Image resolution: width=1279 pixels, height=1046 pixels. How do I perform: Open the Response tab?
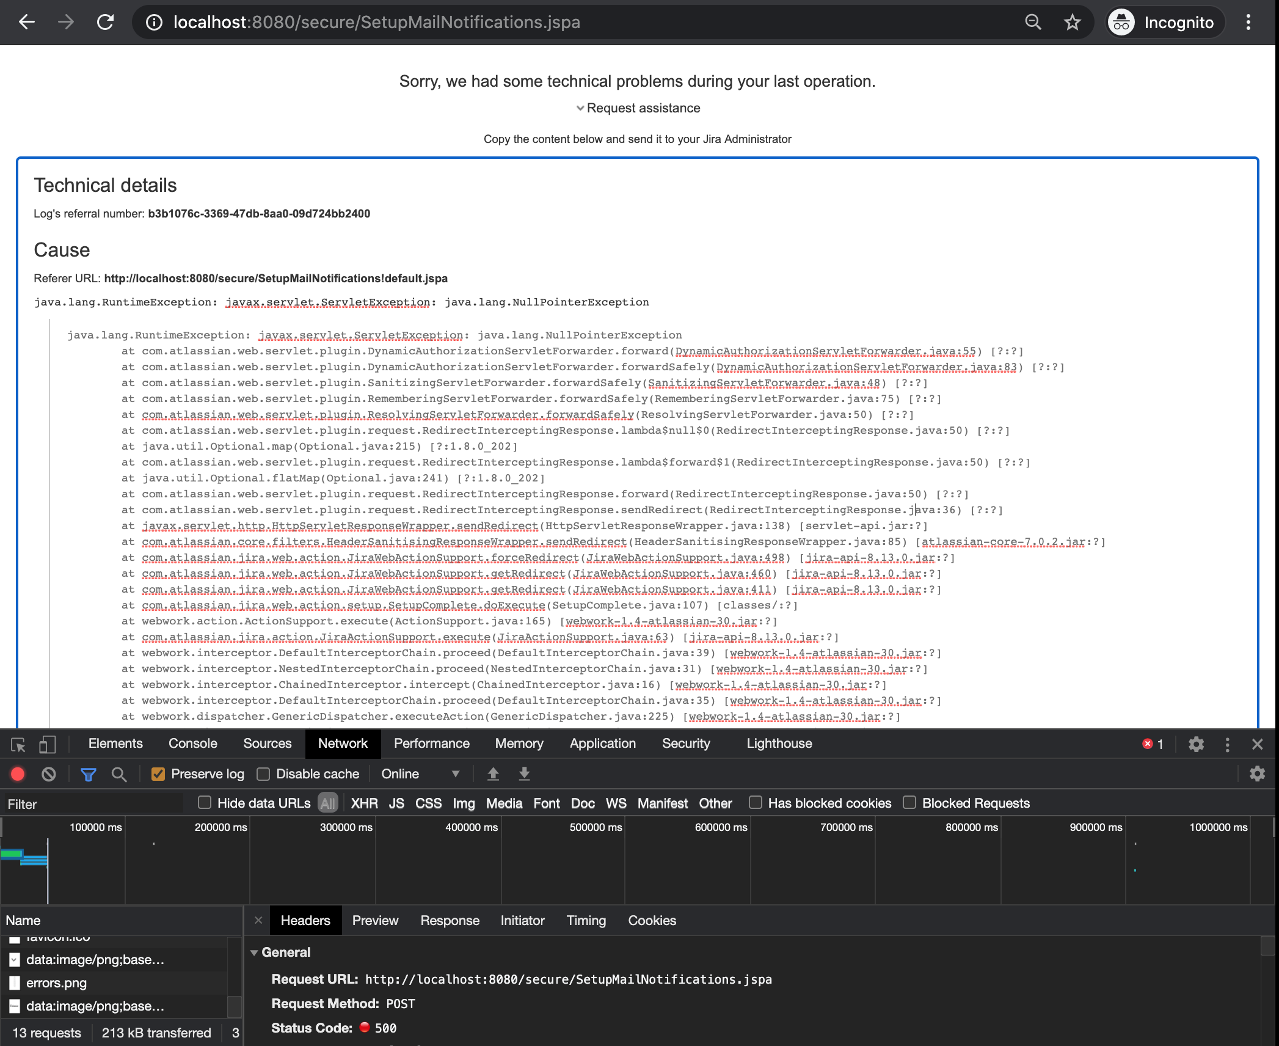(450, 921)
